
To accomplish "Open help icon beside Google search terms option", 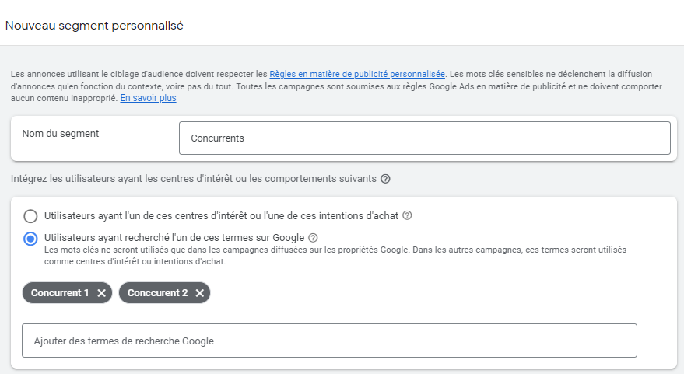I will pyautogui.click(x=313, y=238).
